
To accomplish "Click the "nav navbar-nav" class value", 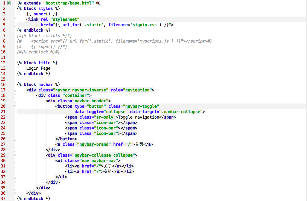I will click(x=99, y=161).
